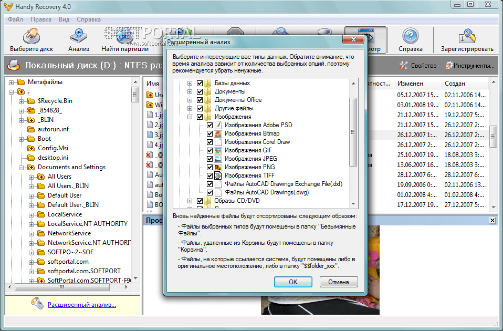The image size is (503, 331).
Task: Click Изображения Corel Draw file icon
Action: click(x=218, y=142)
